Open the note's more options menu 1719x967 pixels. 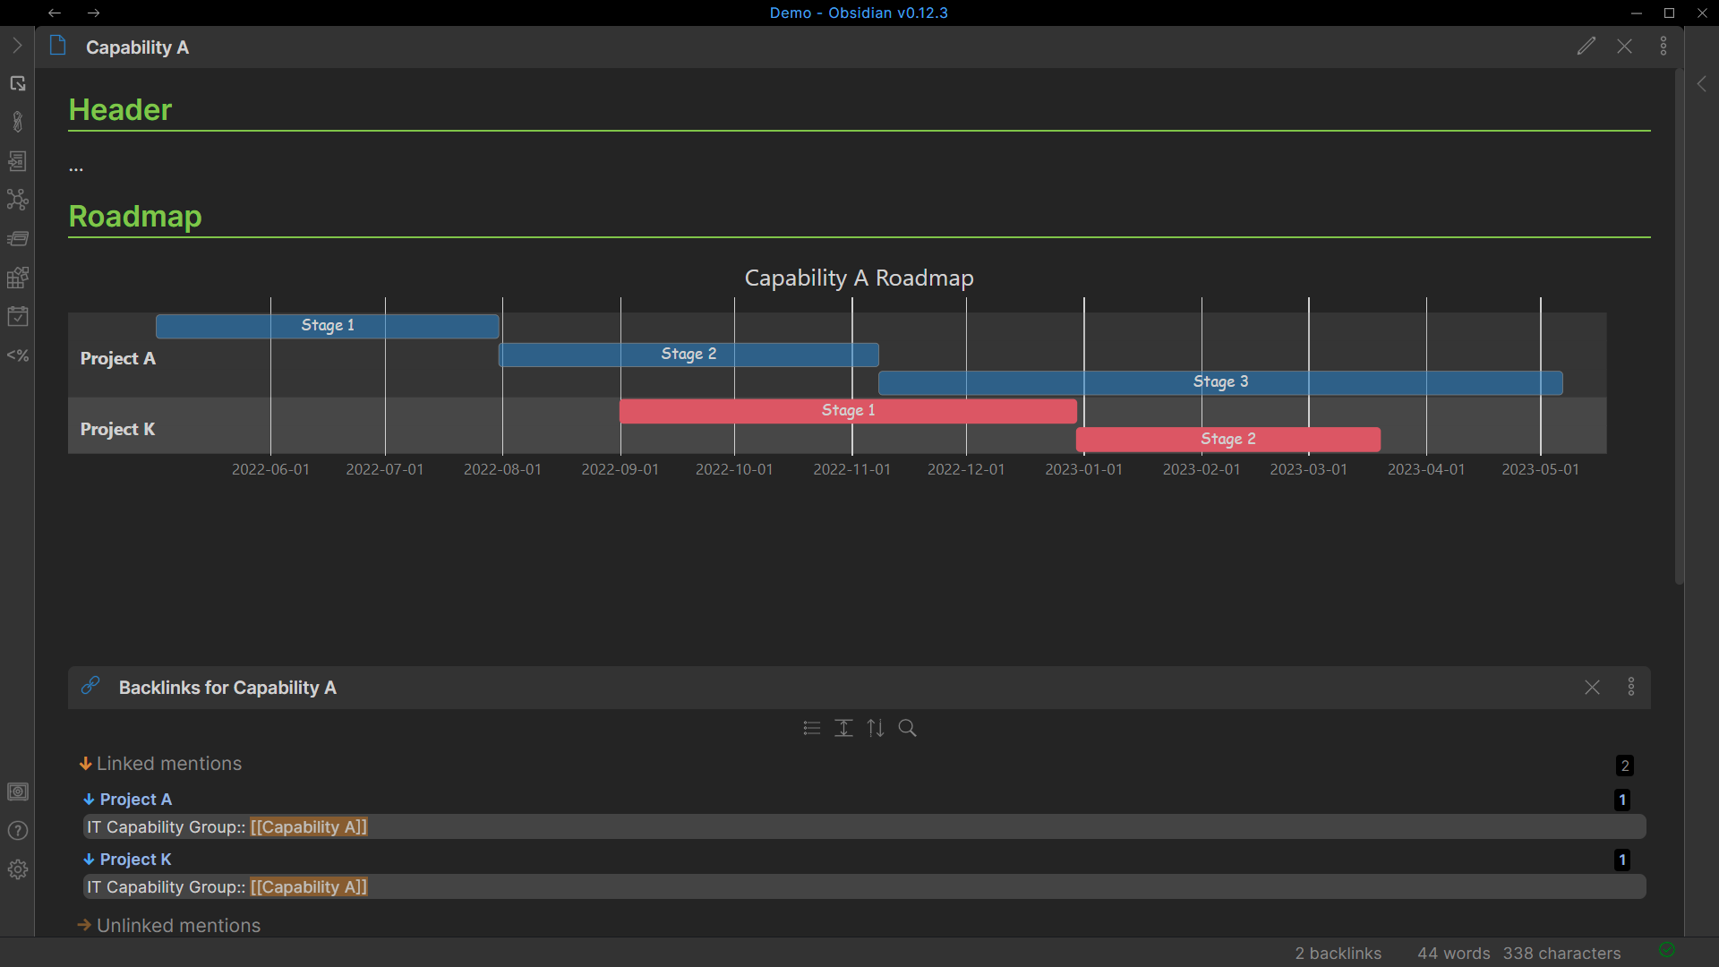[1663, 47]
